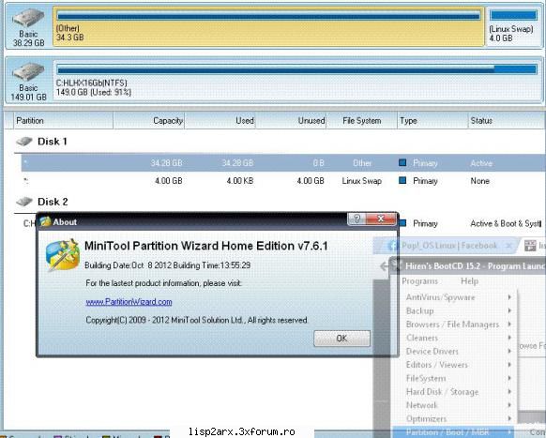Click the browser back arrow
The width and height of the screenshot is (546, 438).
tap(384, 266)
